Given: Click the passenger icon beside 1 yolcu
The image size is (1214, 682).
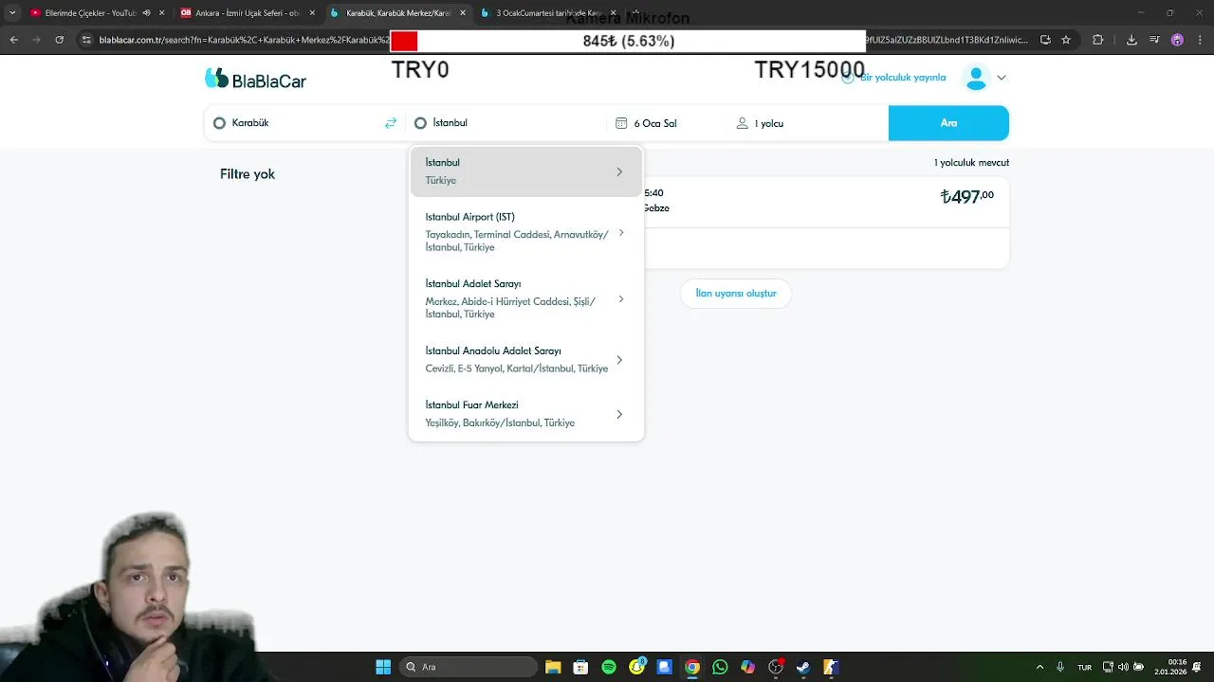Looking at the screenshot, I should point(742,123).
